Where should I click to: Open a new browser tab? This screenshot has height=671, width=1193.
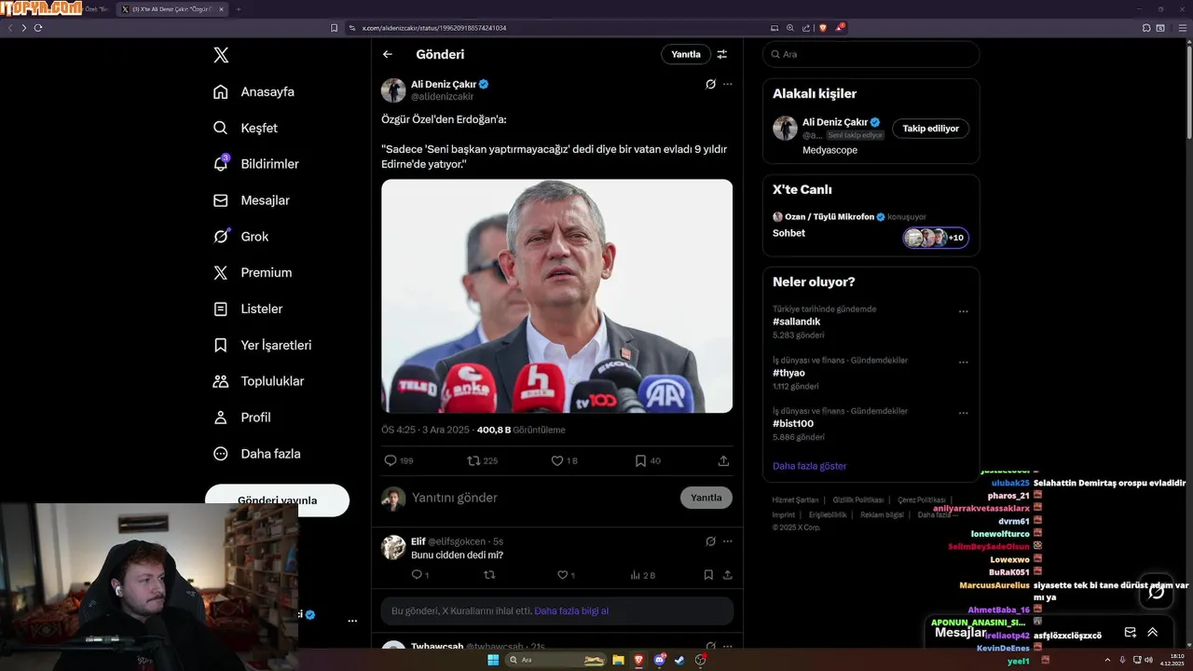click(x=238, y=9)
